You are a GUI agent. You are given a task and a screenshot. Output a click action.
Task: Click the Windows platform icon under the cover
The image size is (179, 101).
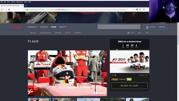116,75
